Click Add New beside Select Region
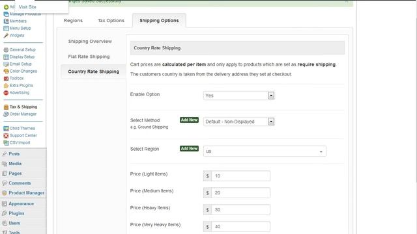The height and width of the screenshot is (234, 417). tap(189, 149)
